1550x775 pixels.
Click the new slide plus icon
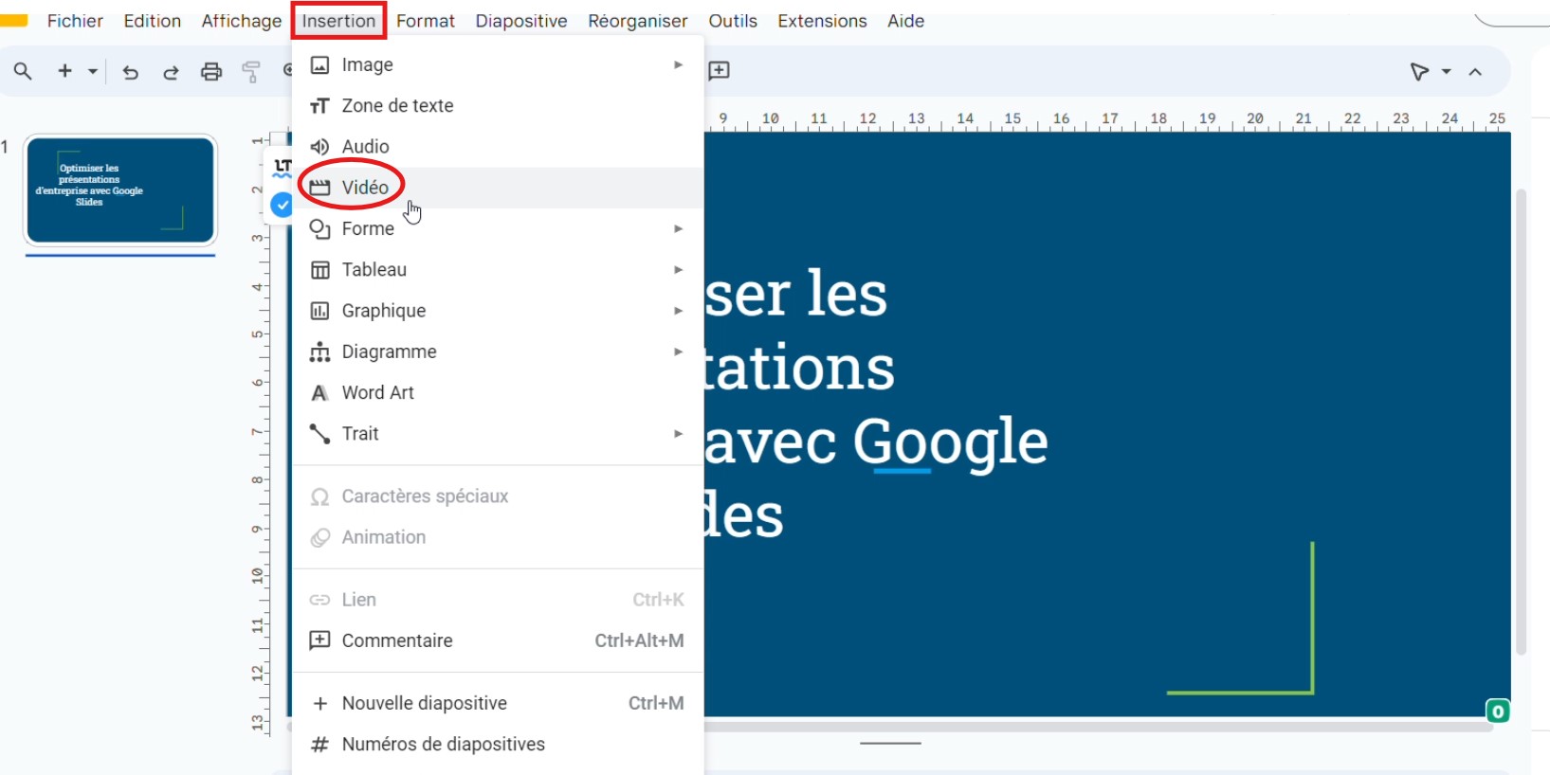(64, 71)
